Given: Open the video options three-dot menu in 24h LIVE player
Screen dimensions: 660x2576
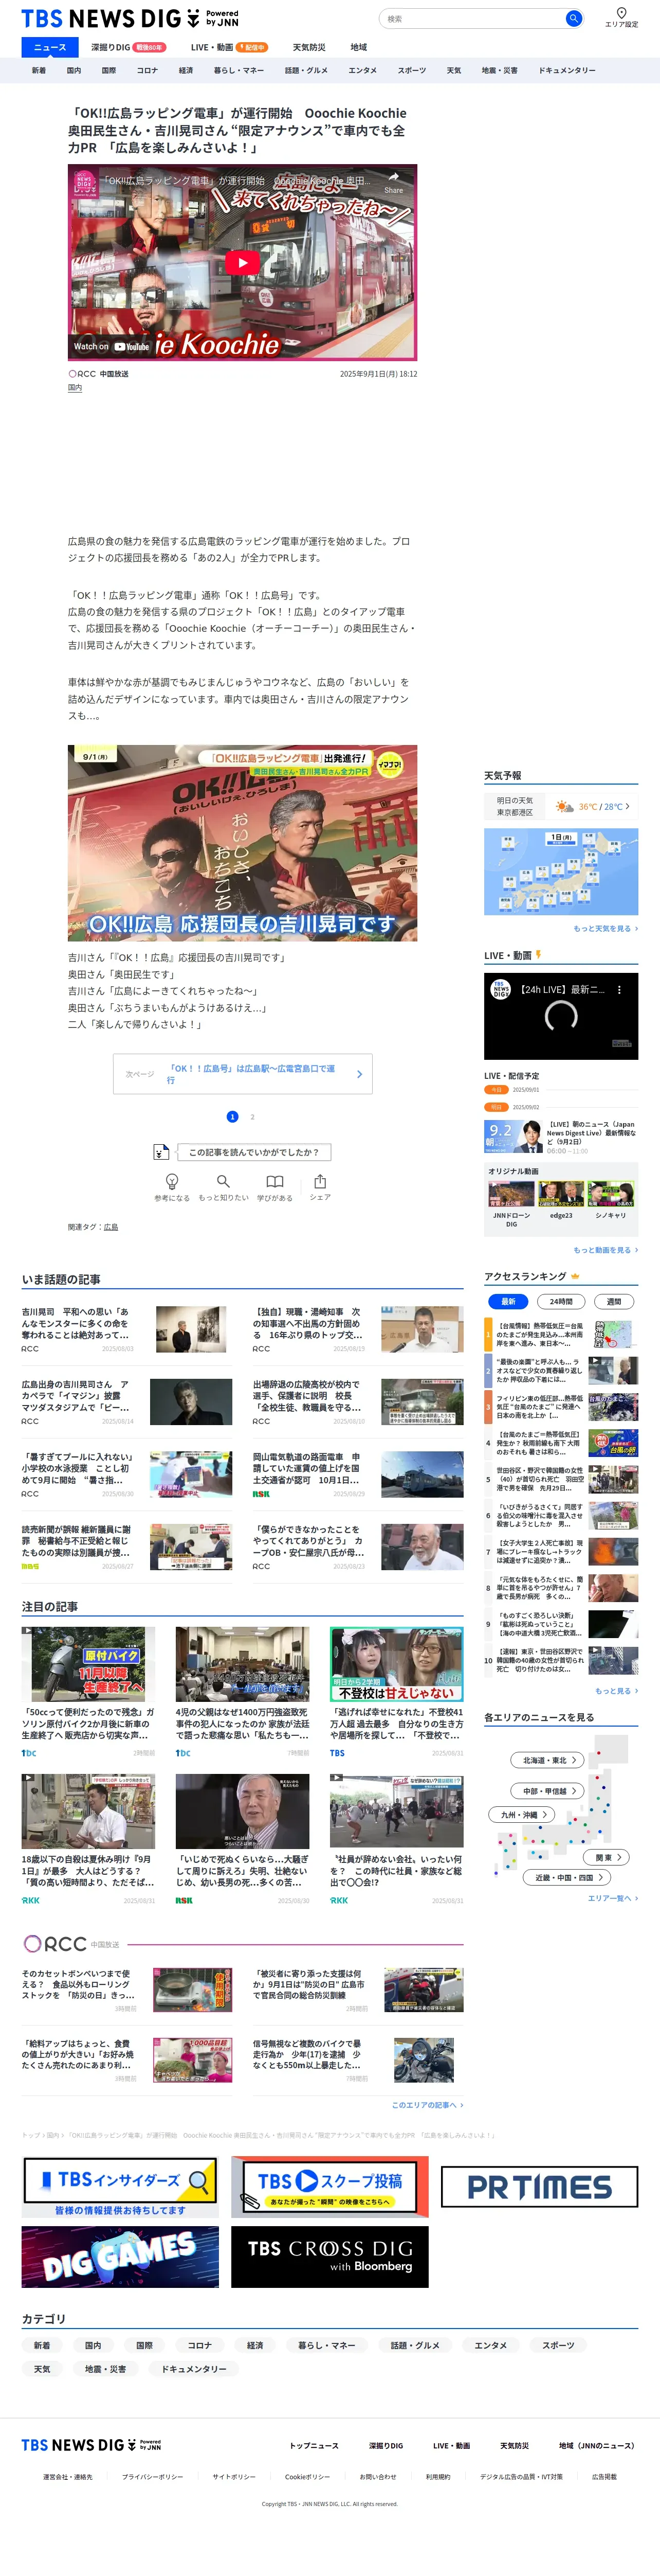Looking at the screenshot, I should coord(619,990).
